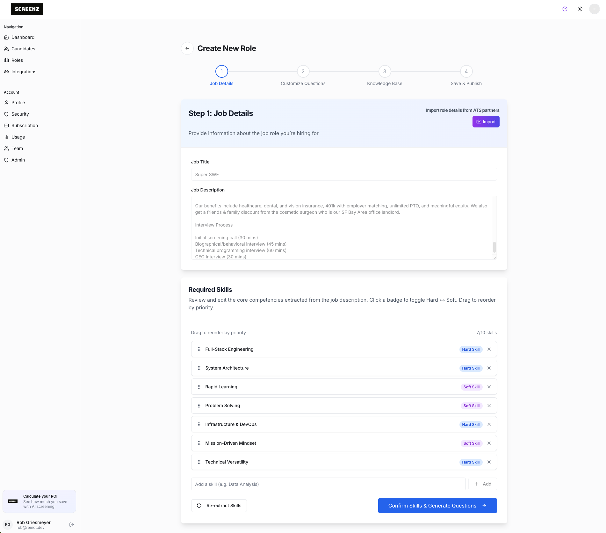Click the Job Description scrollbar thumb

tap(494, 247)
